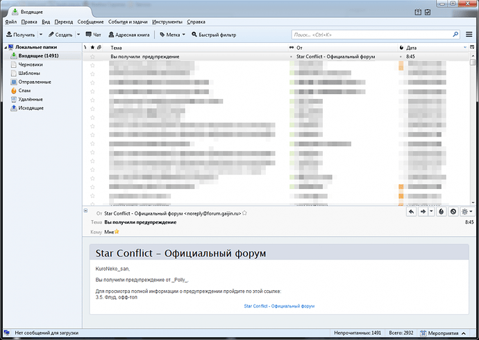
Task: Get new mail with the Получить button
Action: pos(20,35)
